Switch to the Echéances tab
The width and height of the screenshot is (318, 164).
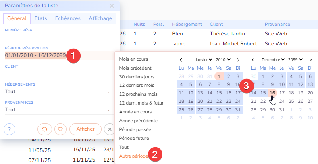(68, 18)
